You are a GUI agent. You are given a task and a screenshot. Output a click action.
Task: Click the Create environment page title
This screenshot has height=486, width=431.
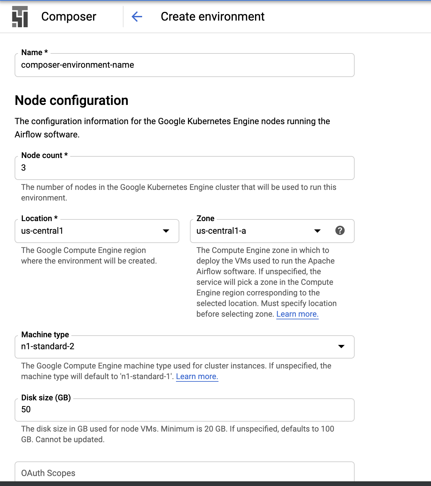tap(213, 17)
